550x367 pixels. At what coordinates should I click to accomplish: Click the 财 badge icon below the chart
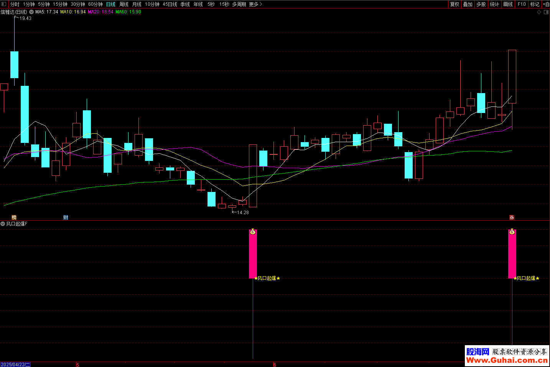(x=66, y=217)
